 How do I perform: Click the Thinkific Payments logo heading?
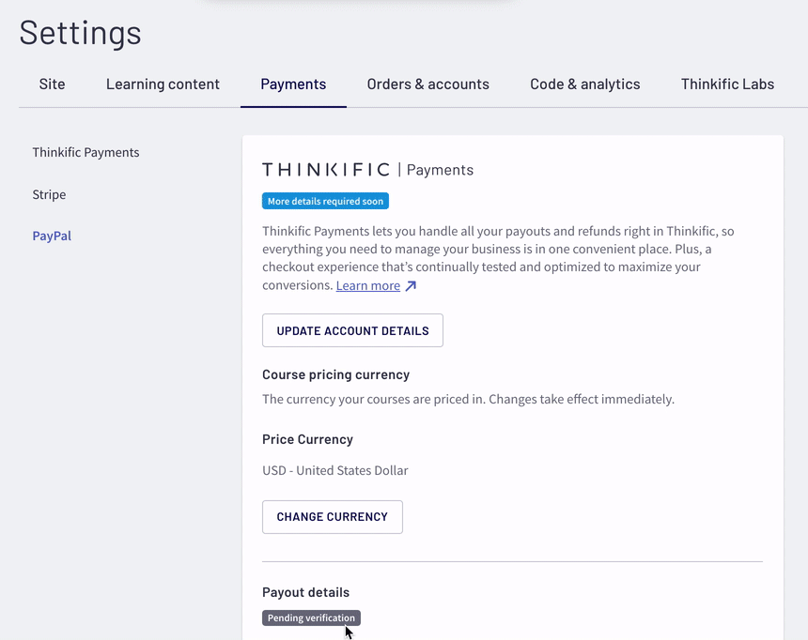coord(367,170)
